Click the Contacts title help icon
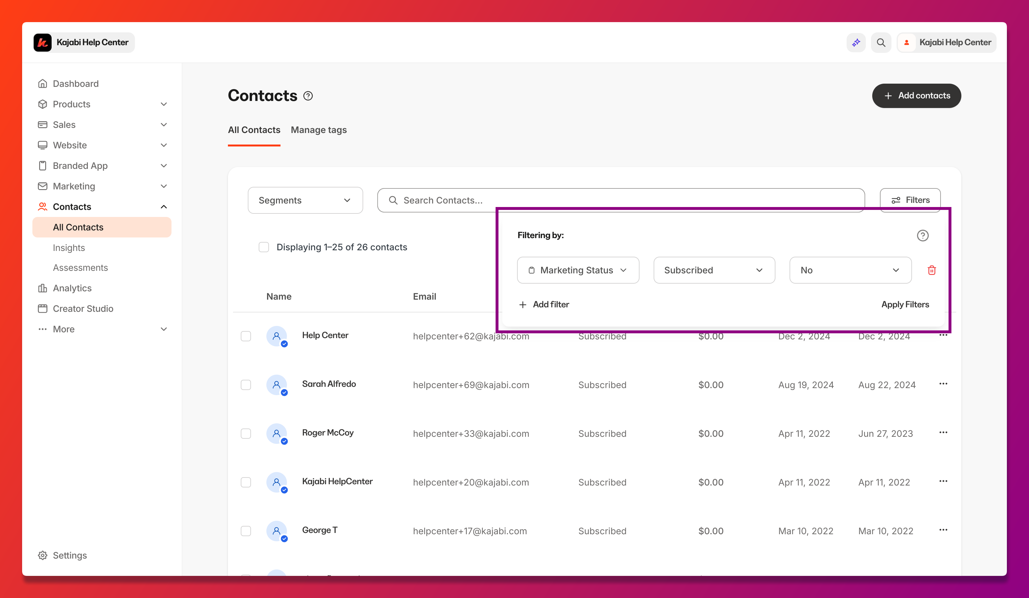 (308, 96)
